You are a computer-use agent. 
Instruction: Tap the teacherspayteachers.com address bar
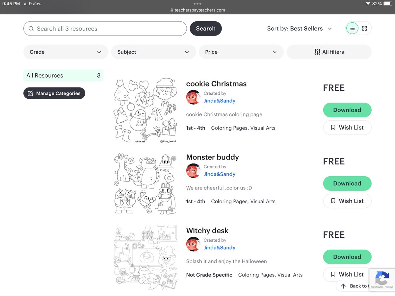pos(197,10)
